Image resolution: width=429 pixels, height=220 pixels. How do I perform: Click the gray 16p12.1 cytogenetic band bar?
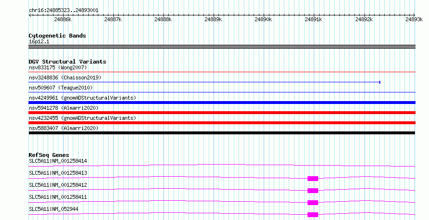click(222, 47)
